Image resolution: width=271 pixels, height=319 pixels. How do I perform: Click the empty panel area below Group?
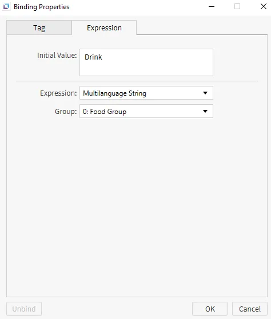point(137,206)
